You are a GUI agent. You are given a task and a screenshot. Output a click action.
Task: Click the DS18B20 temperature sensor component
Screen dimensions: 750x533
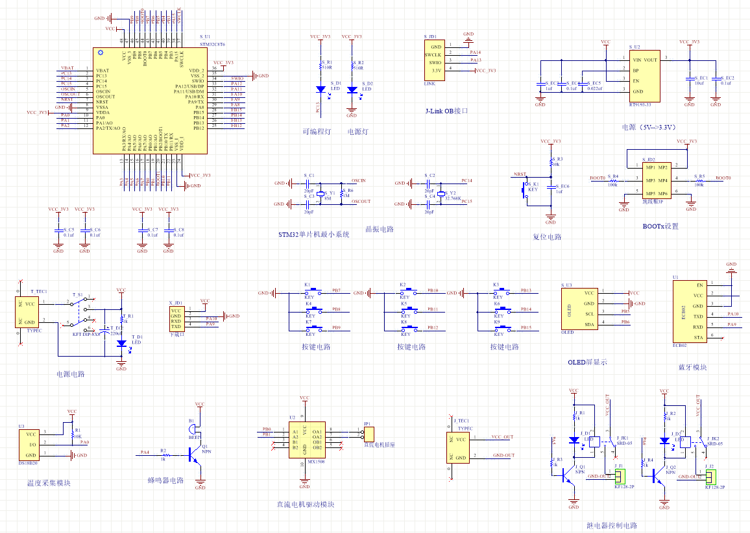coord(30,445)
